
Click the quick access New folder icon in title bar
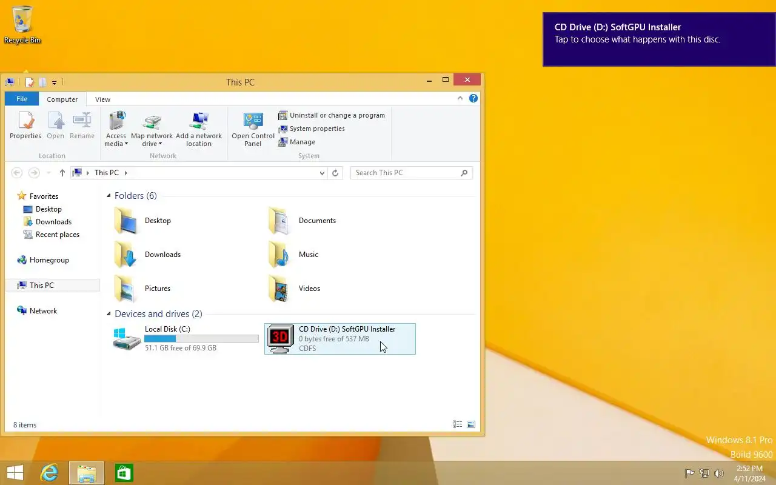point(42,82)
